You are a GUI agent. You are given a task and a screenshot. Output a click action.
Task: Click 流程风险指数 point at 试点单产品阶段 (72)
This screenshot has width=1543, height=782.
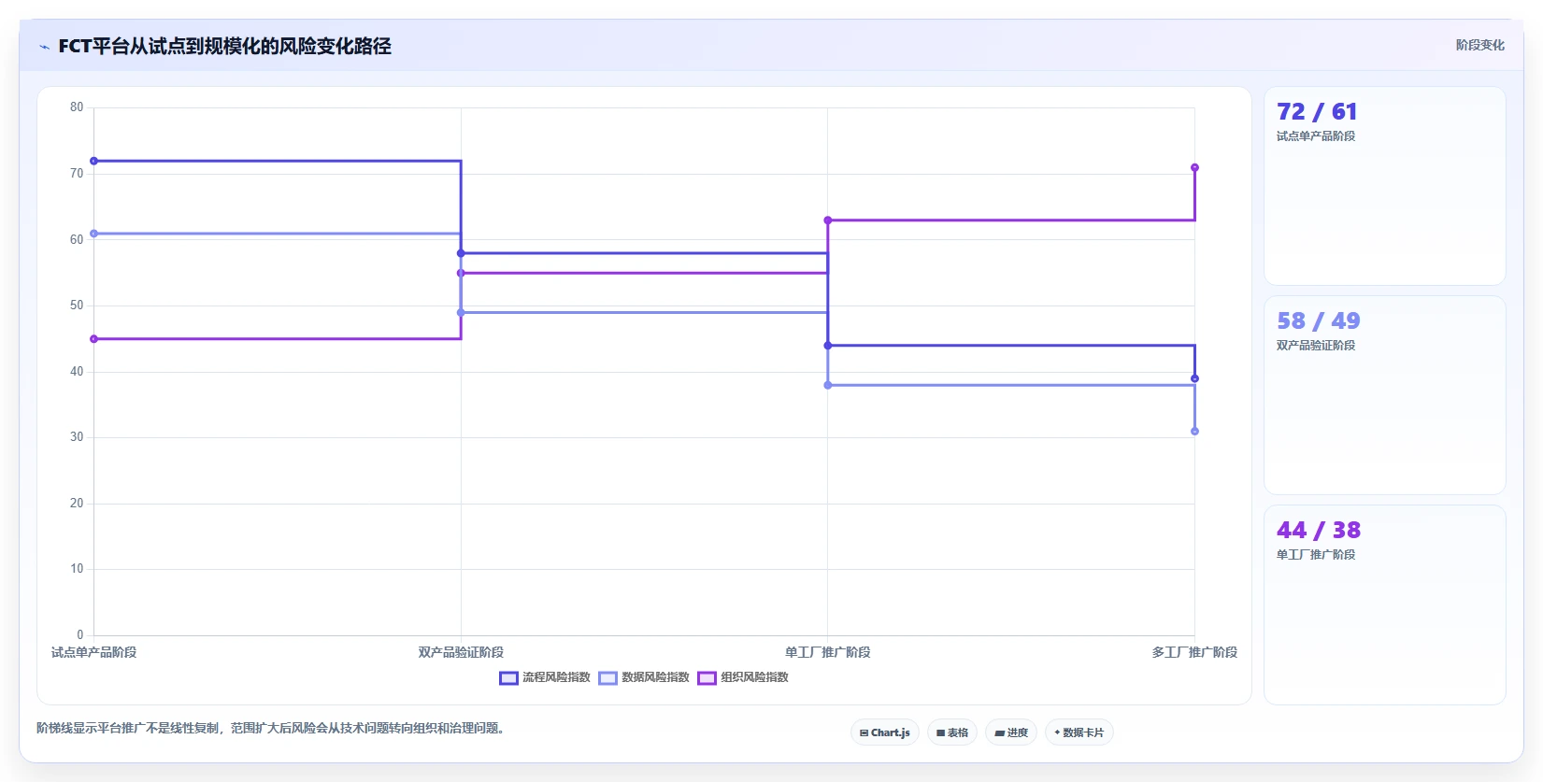coord(93,161)
